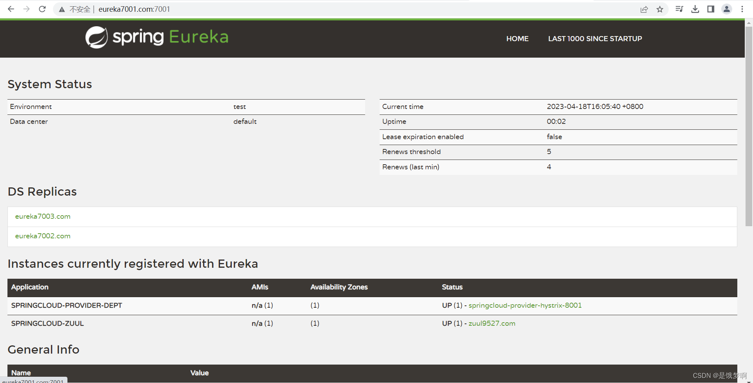Open the browser three-dot menu
Screen dimensions: 753x383
[x=742, y=9]
